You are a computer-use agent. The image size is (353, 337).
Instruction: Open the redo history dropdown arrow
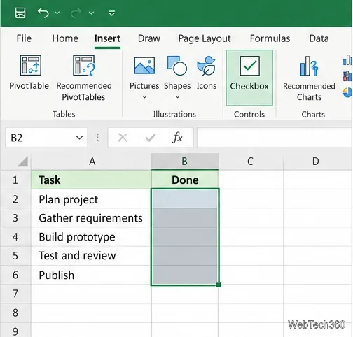91,13
